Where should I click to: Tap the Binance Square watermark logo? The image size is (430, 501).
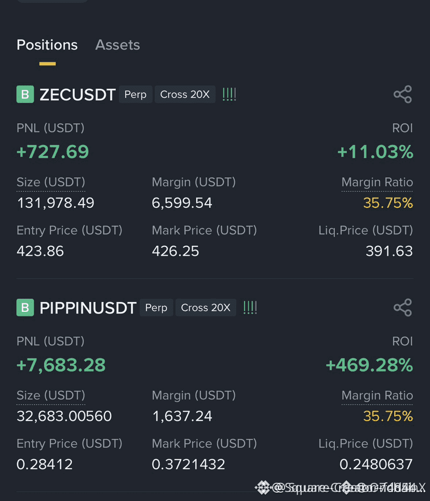(262, 487)
